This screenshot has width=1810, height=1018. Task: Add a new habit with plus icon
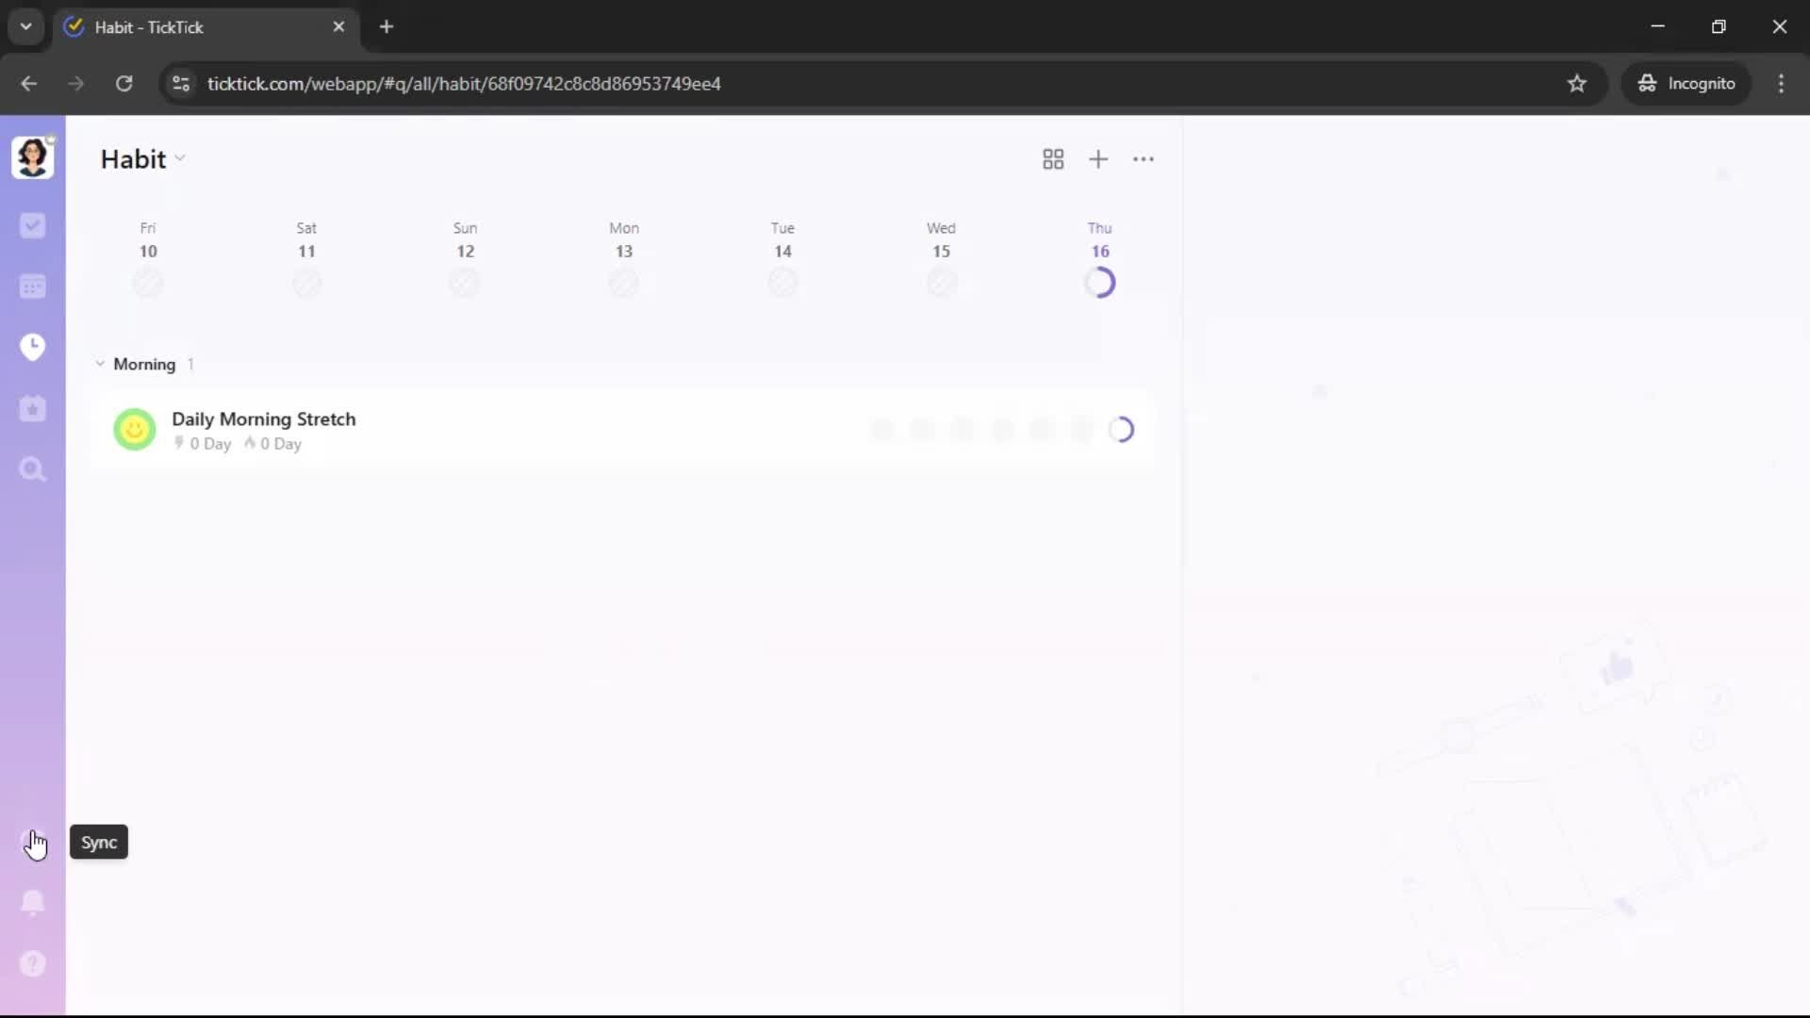click(x=1098, y=159)
